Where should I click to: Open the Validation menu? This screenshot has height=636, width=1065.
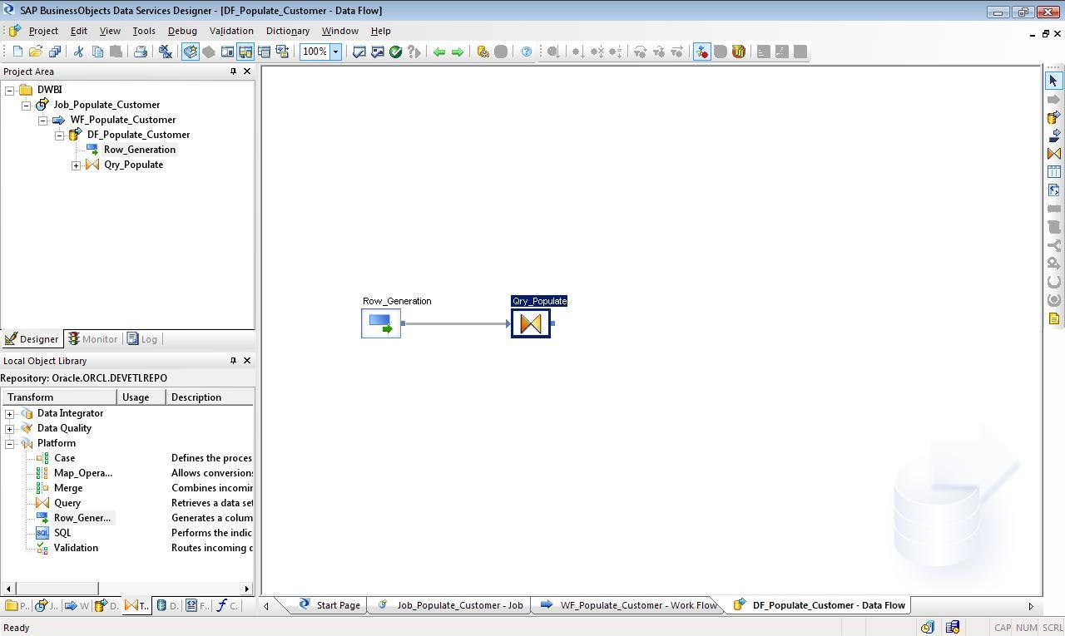coord(231,31)
